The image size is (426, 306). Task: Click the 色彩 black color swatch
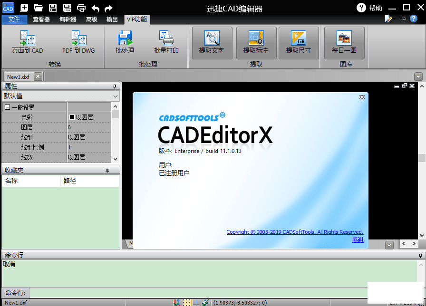pyautogui.click(x=72, y=117)
